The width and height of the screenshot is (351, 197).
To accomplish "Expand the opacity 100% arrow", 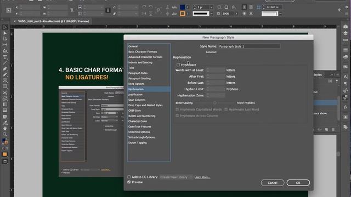I will pos(236,14).
